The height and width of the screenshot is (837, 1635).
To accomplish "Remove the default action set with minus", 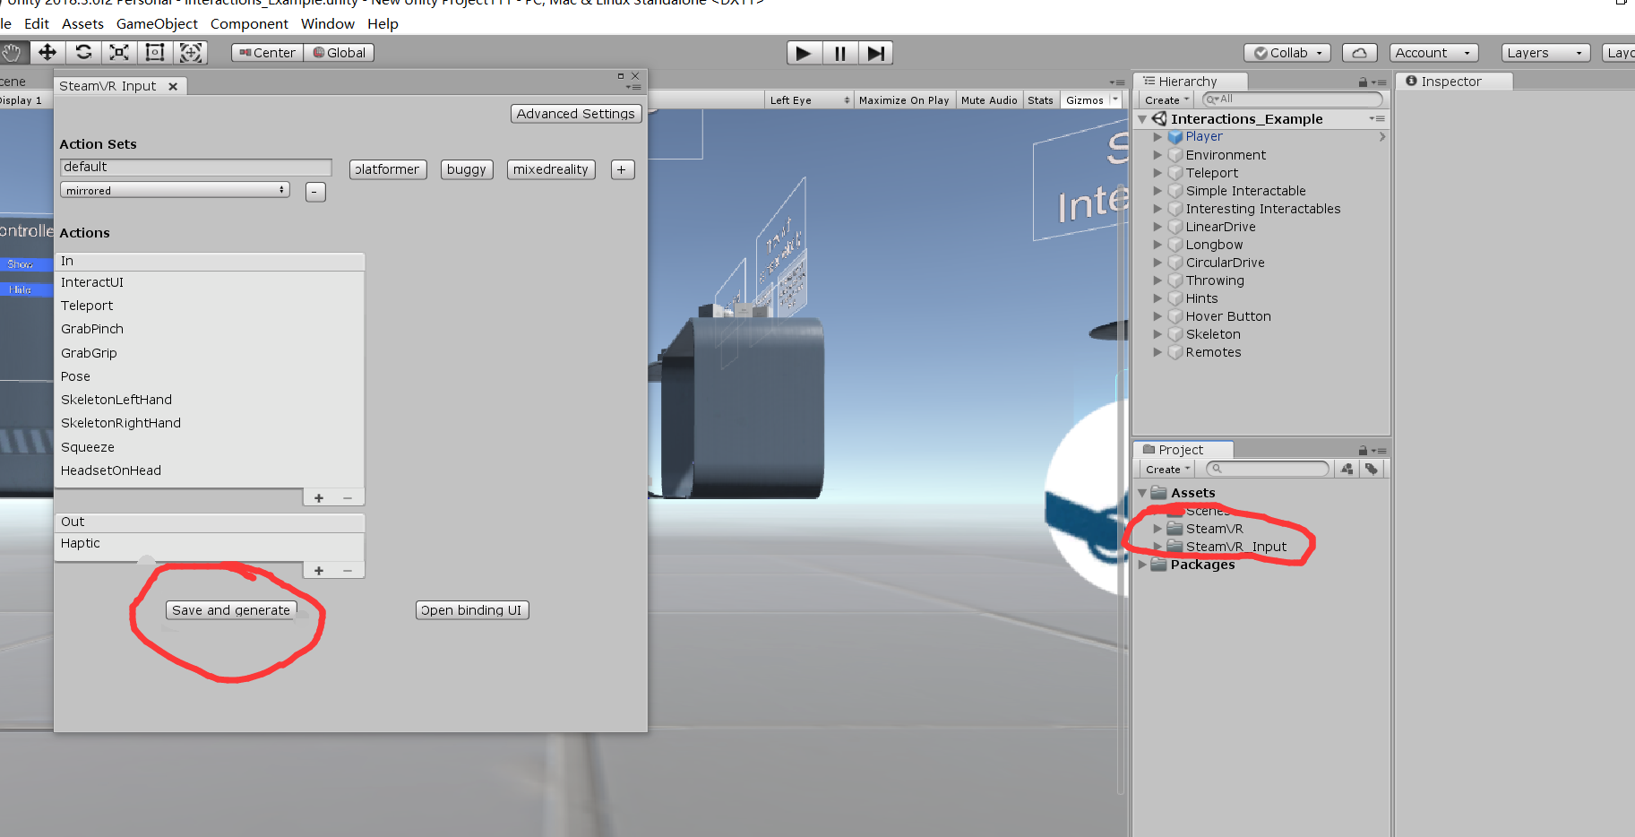I will pos(315,192).
